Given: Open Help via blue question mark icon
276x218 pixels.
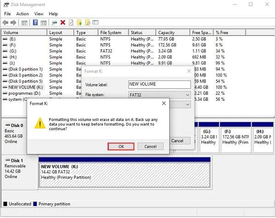Looking at the screenshot, I should (x=35, y=23).
